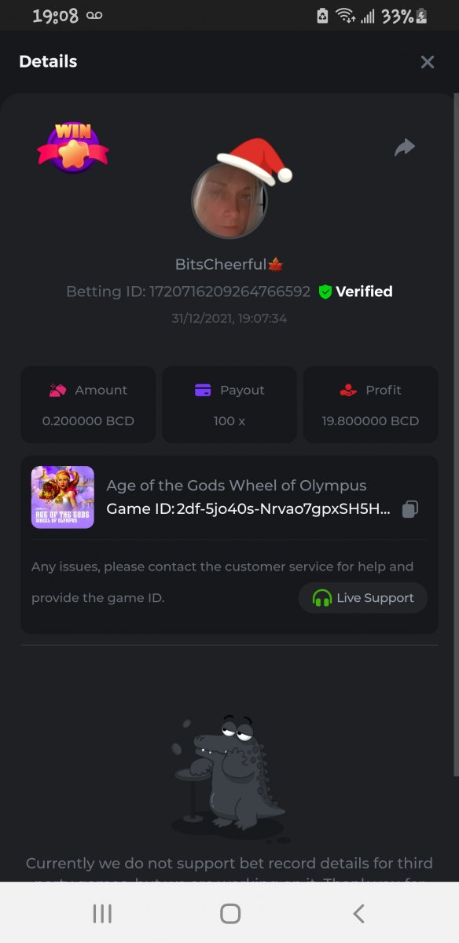Open the Age of the Gods game thumbnail
Screen dimensions: 459x943
(63, 497)
